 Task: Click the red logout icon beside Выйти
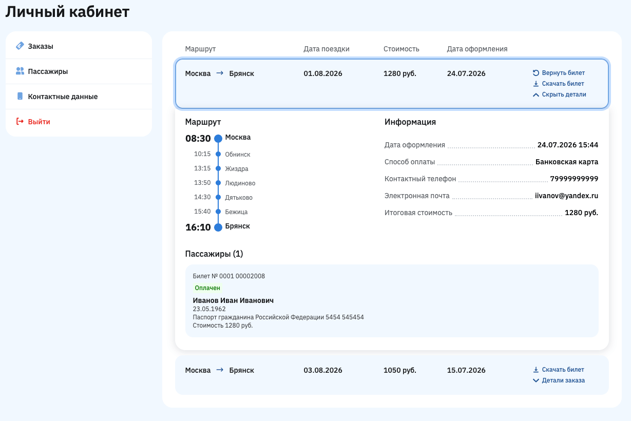pyautogui.click(x=20, y=121)
